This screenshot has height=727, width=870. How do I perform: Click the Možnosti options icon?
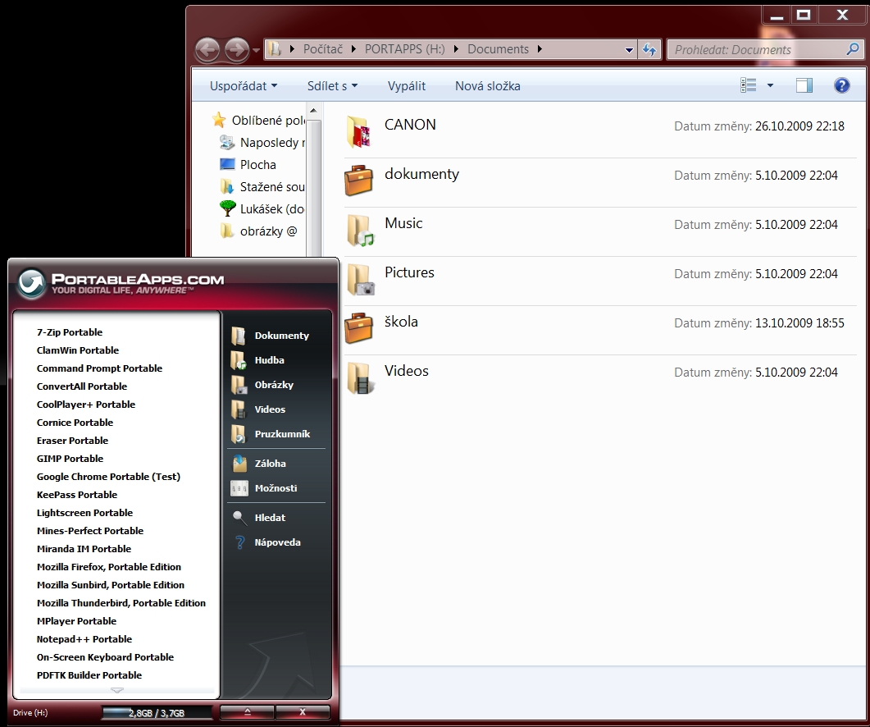pyautogui.click(x=239, y=488)
